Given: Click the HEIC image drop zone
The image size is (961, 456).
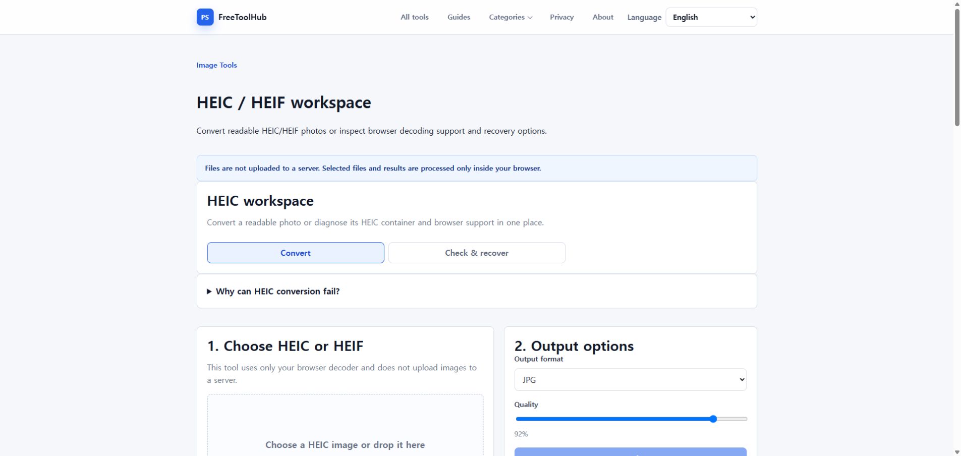Looking at the screenshot, I should 345,425.
